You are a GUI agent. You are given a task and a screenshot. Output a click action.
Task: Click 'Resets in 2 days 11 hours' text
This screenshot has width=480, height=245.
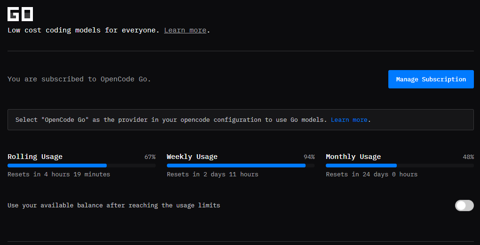(212, 174)
